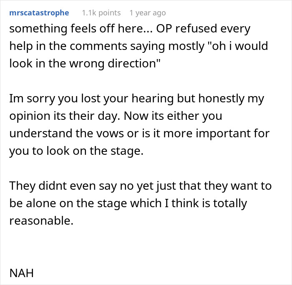Image resolution: width=292 pixels, height=285 pixels.
Task: Click the 'something feels off here...' opening line
Action: pos(81,29)
